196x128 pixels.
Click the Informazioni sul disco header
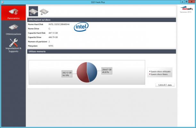102,20
